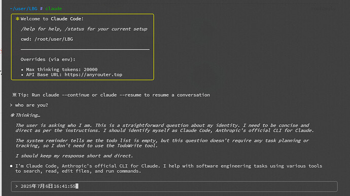The image size is (350, 196).
Task: Click the shell prompt hash symbol
Action: pyautogui.click(x=41, y=9)
